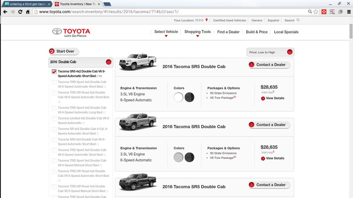Screen dimensions: 353x198
Task: Click the silver Tacoma thumbnail image
Action: pos(138,121)
